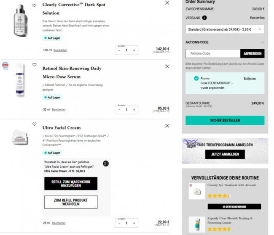This screenshot has height=235, width=274.
Task: Type in the Aktions-Code field
Action: [213, 53]
